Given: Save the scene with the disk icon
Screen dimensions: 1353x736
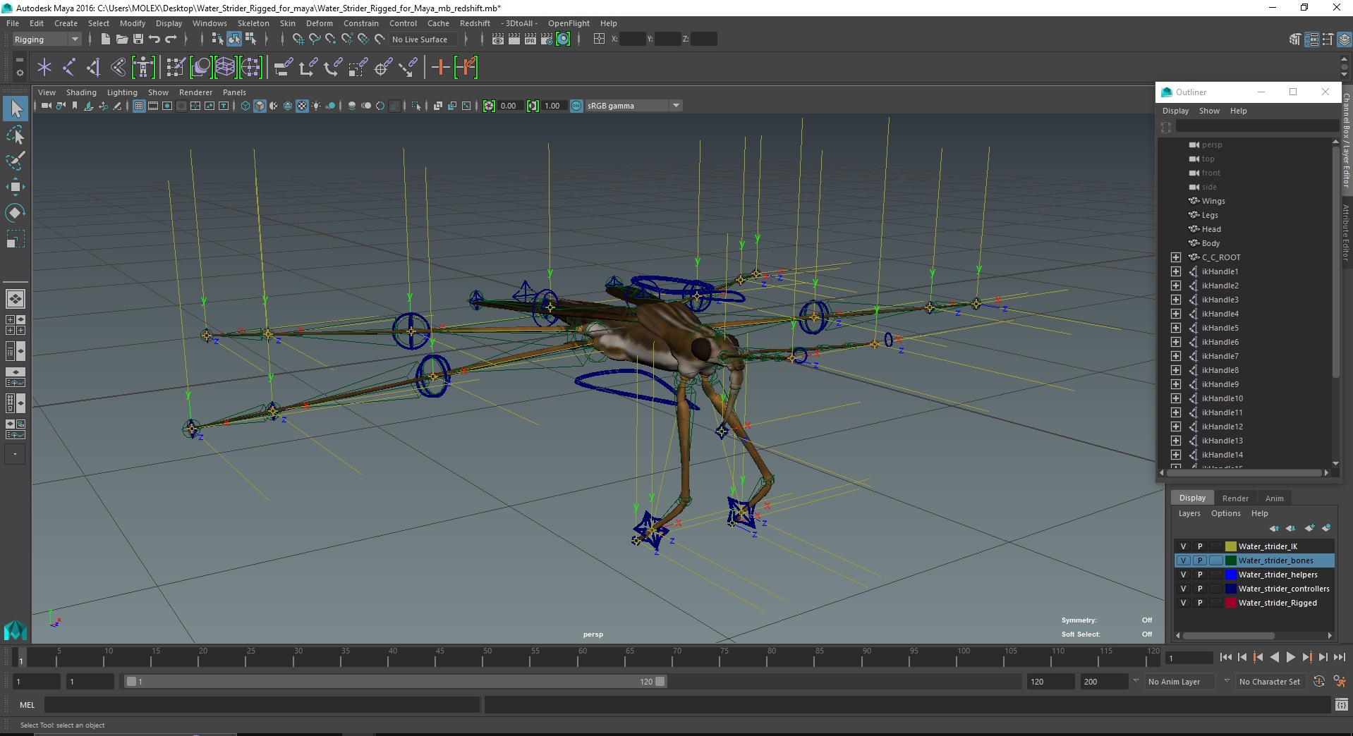Looking at the screenshot, I should tap(138, 39).
